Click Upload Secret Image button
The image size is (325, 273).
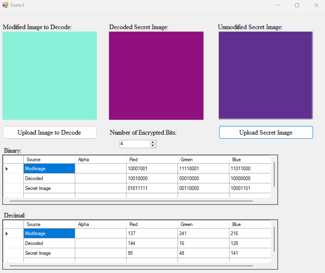(266, 133)
